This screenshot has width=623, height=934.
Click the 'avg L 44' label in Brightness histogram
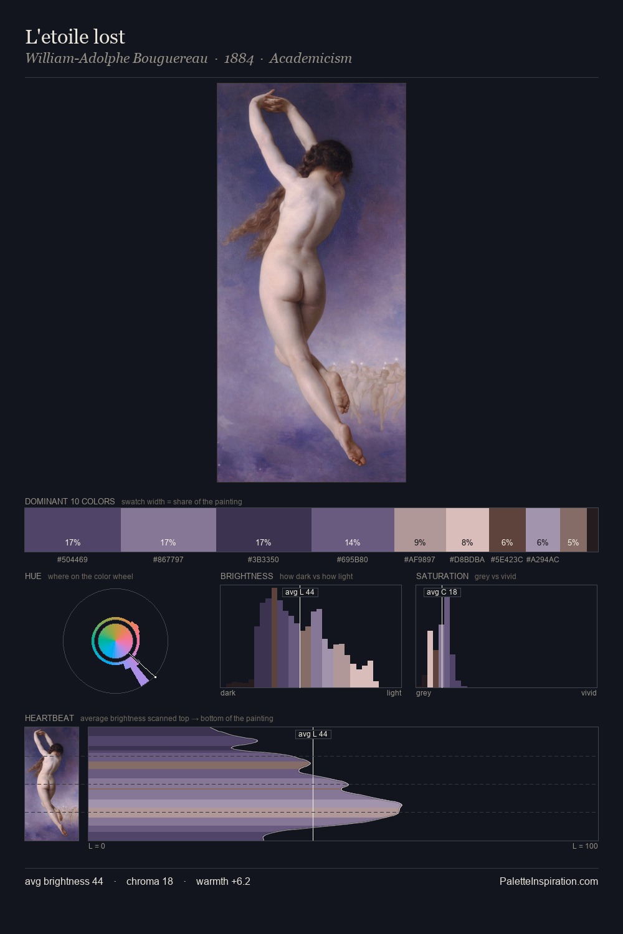(x=300, y=592)
